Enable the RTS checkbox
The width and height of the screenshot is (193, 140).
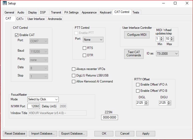coord(84,48)
